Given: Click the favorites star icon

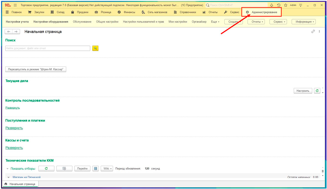Looking at the screenshot, I should pos(285,5).
